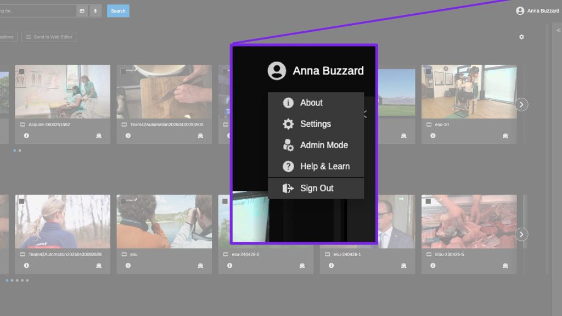Open the Acquire-2603251552 wheelchair thumbnail
This screenshot has width=562, height=316.
(x=63, y=92)
